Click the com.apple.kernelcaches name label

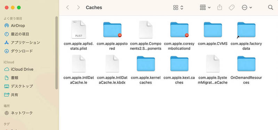[x=145, y=80]
